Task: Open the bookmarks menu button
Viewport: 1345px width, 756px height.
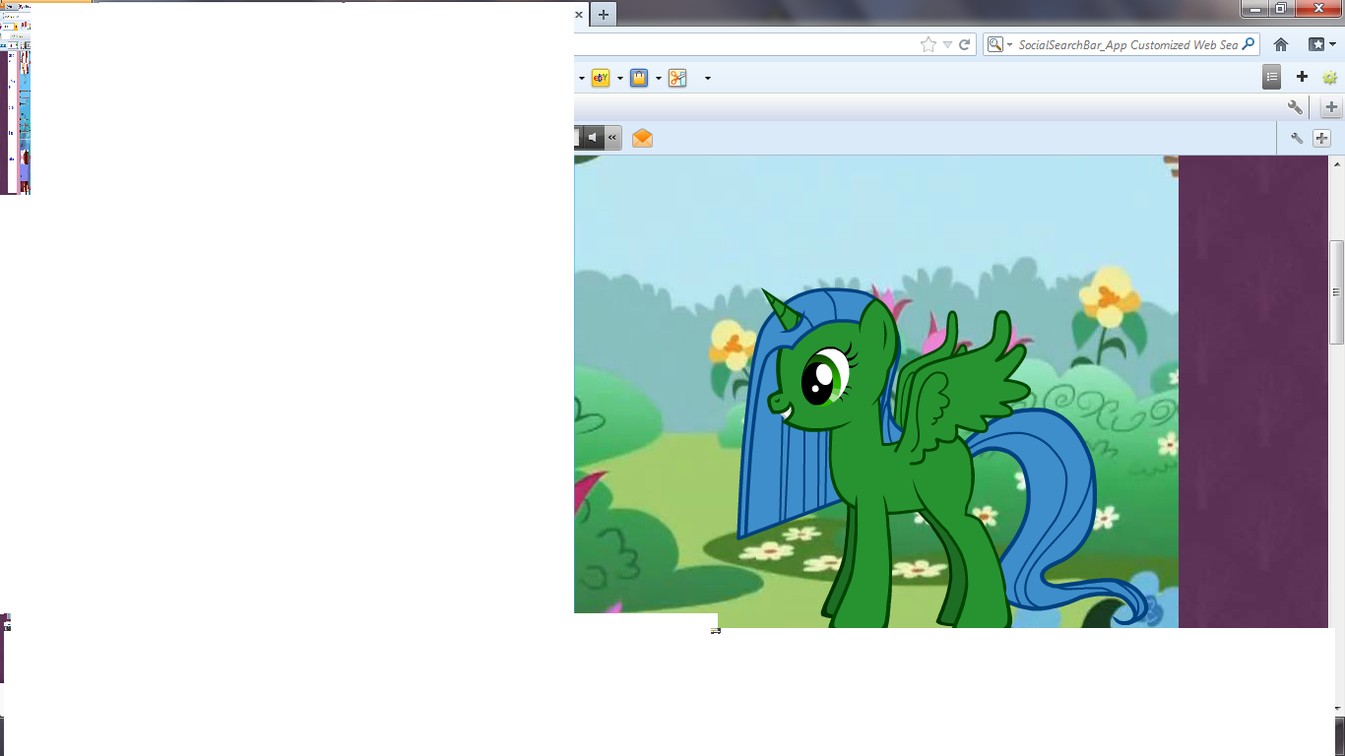Action: pos(1321,44)
